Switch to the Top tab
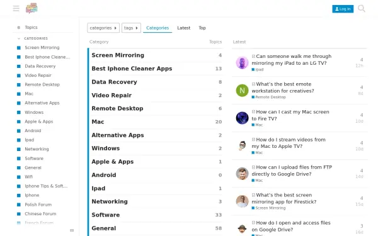The height and width of the screenshot is (236, 378). 202,28
